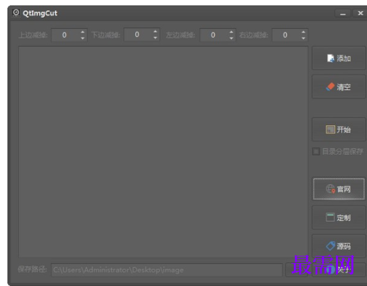Increase the 上边减掉 value with up arrow

[82, 32]
